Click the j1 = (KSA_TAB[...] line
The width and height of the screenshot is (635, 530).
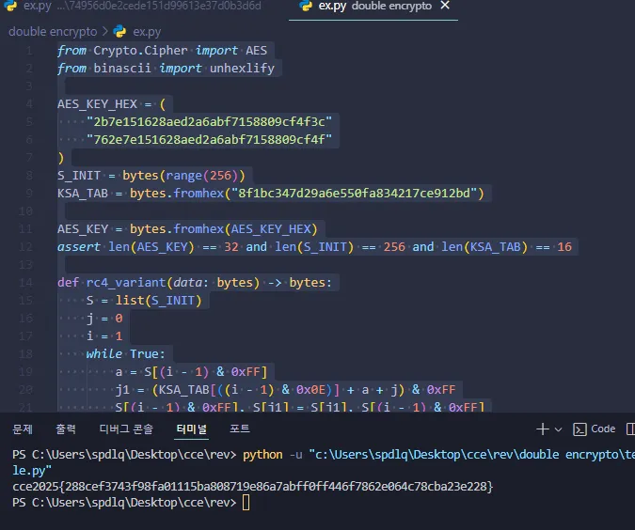click(x=285, y=390)
